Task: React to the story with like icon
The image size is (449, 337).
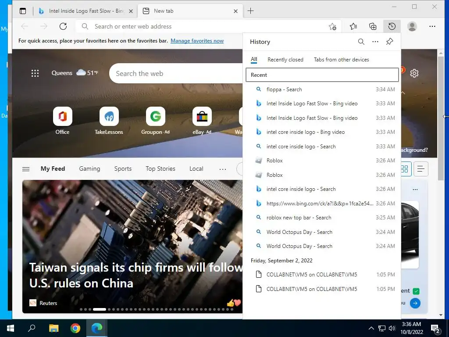Action: tap(230, 303)
